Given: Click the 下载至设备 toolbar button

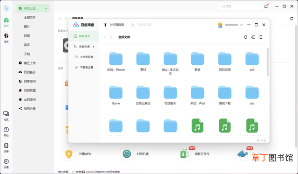Looking at the screenshot, I should point(141,25).
